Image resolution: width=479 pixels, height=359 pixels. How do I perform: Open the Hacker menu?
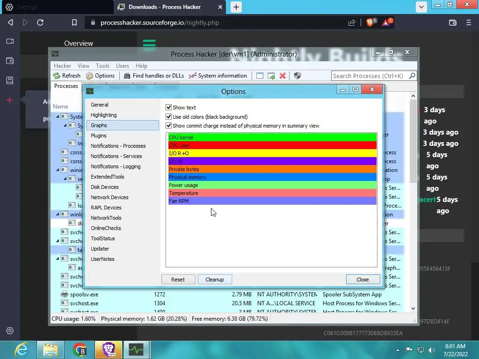(62, 65)
